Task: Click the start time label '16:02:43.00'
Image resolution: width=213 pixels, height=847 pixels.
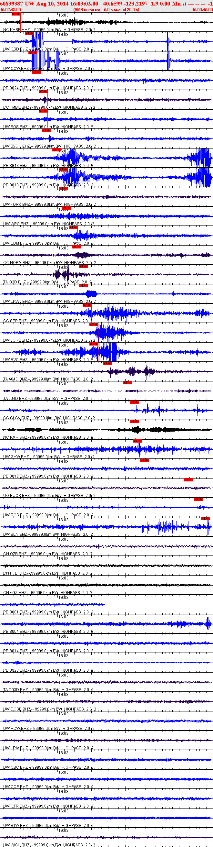Action: (11, 9)
